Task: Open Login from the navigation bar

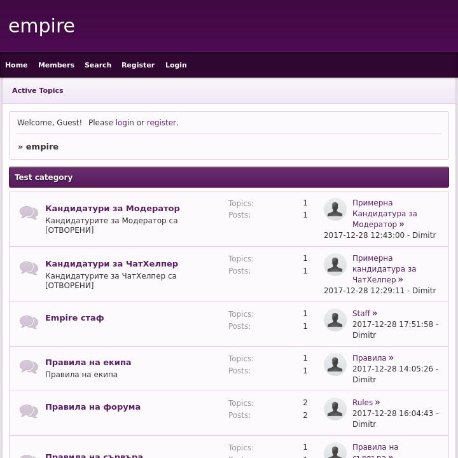Action: [x=176, y=65]
